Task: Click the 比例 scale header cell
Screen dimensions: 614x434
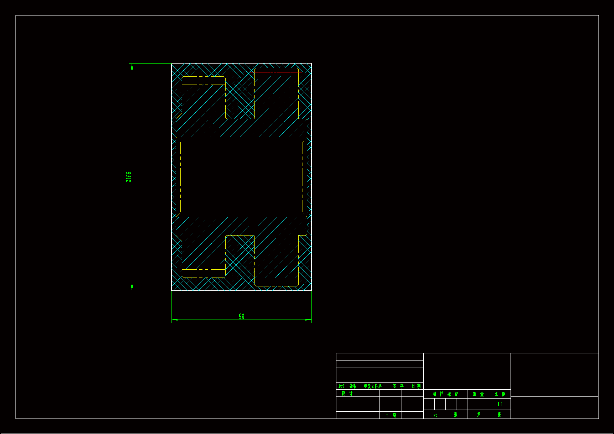Action: tap(500, 394)
